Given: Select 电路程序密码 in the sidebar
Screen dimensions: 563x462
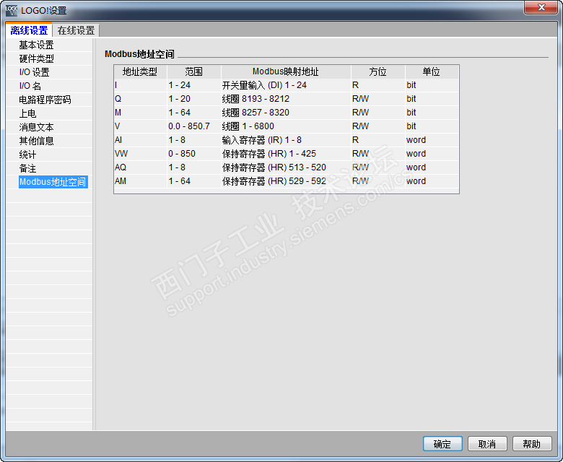Looking at the screenshot, I should pos(45,100).
